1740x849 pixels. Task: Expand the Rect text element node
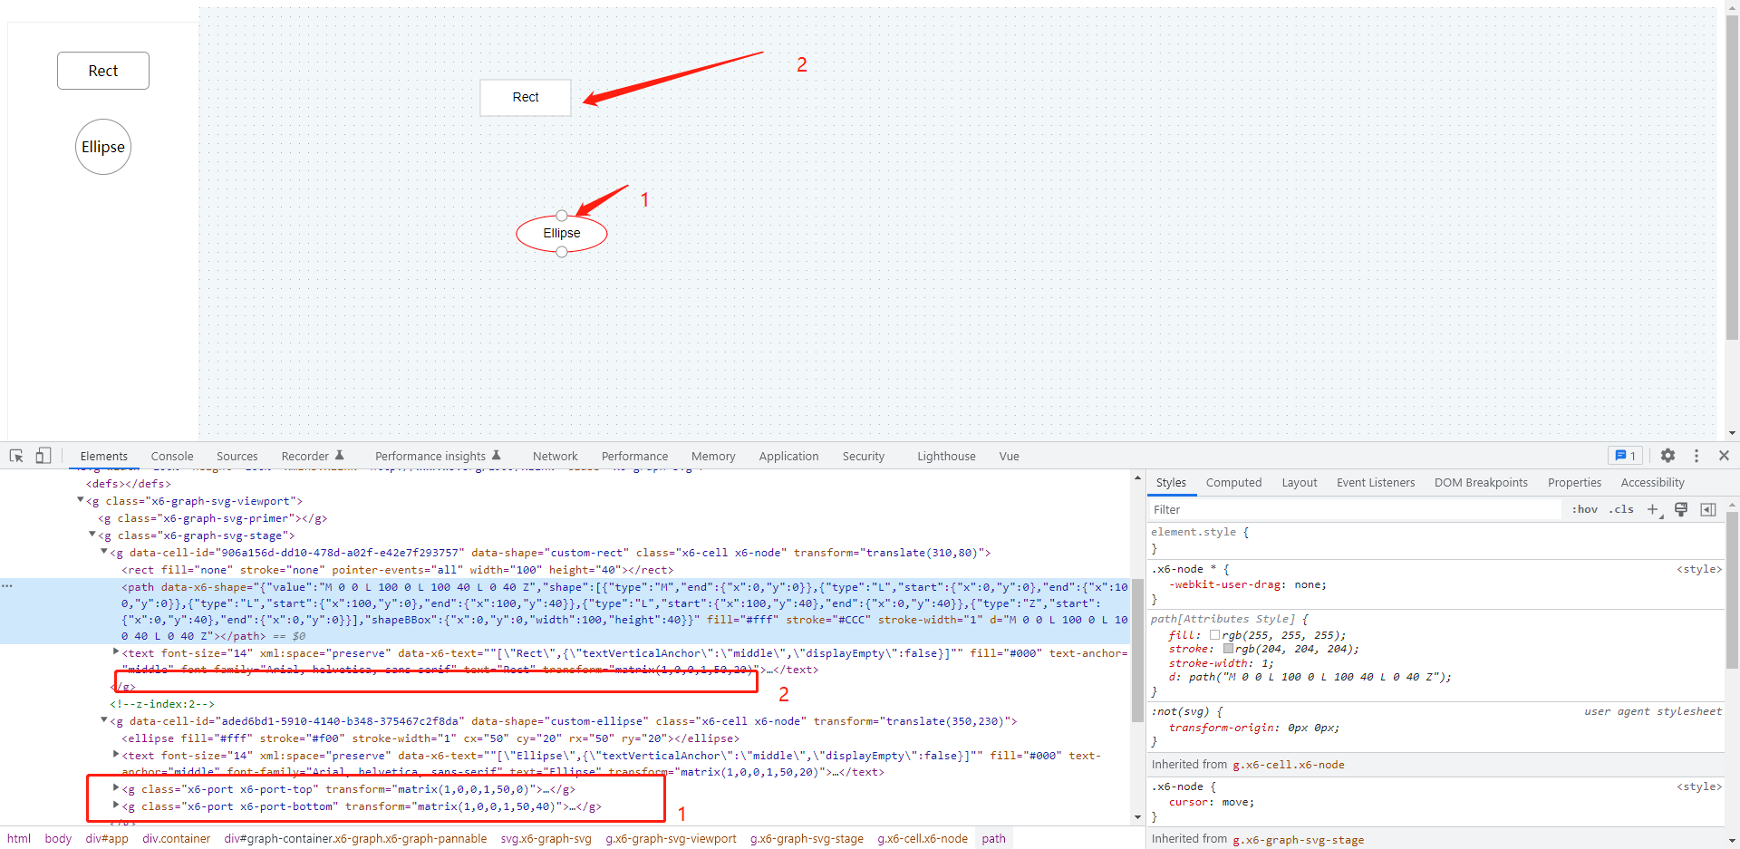coord(116,652)
